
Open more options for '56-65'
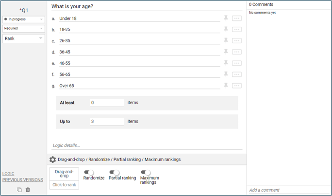237,74
